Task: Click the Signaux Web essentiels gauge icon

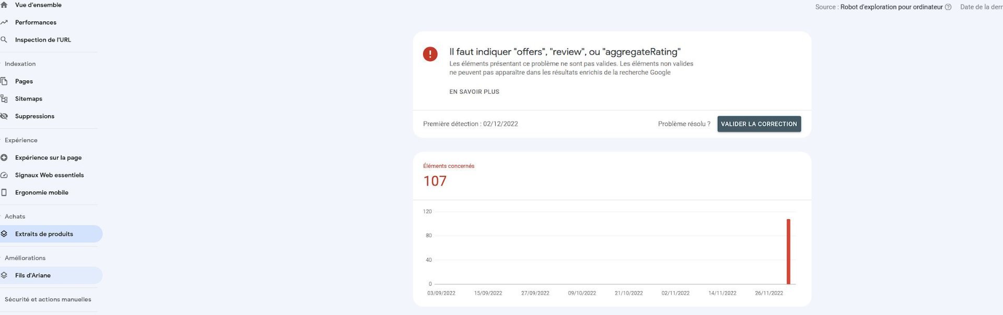Action: pos(4,175)
